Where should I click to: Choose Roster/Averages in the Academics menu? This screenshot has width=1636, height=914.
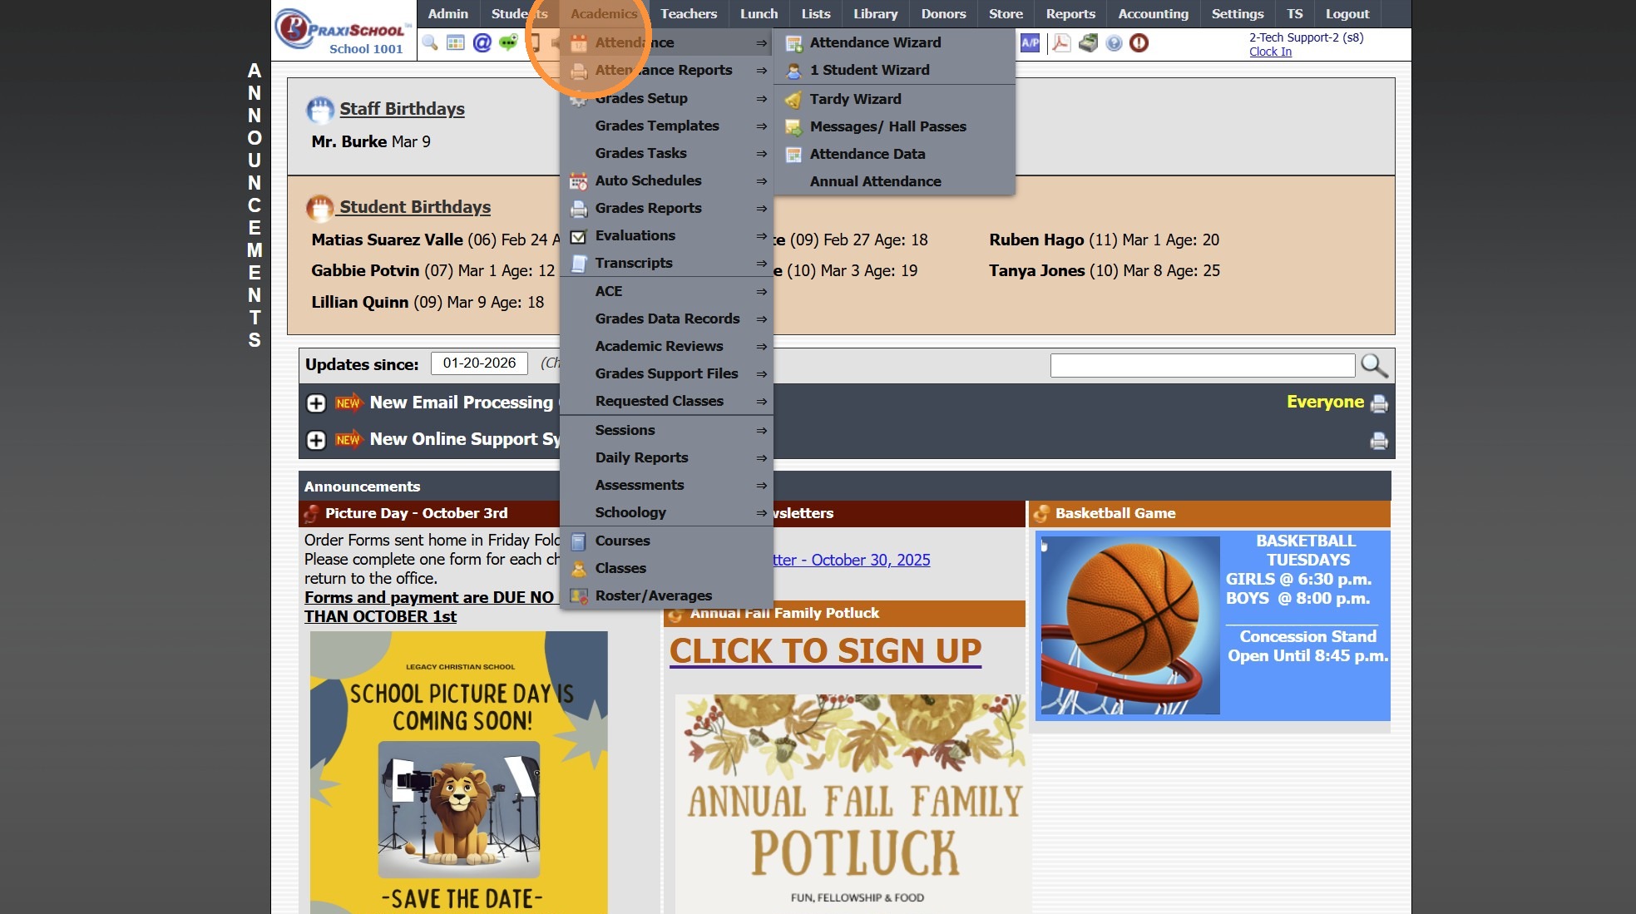click(x=653, y=595)
